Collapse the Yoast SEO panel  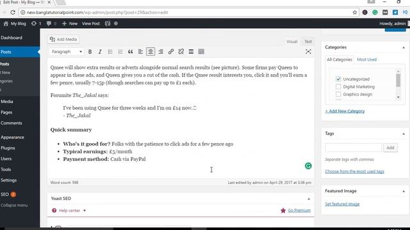[x=309, y=199]
